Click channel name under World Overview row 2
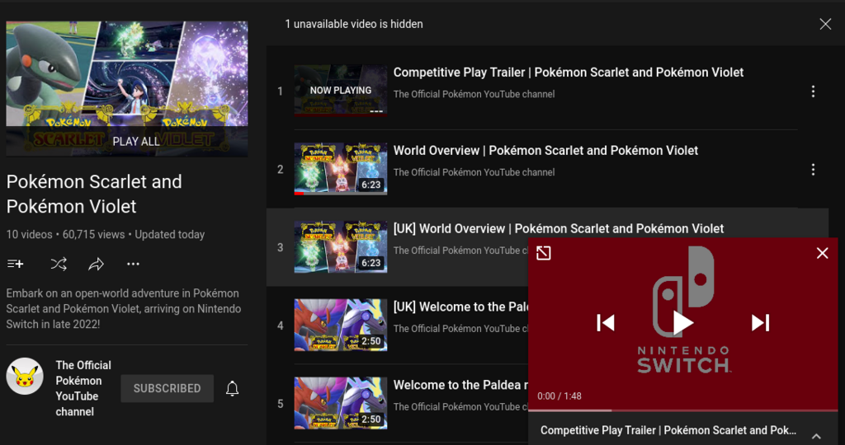This screenshot has height=445, width=845. [x=474, y=172]
